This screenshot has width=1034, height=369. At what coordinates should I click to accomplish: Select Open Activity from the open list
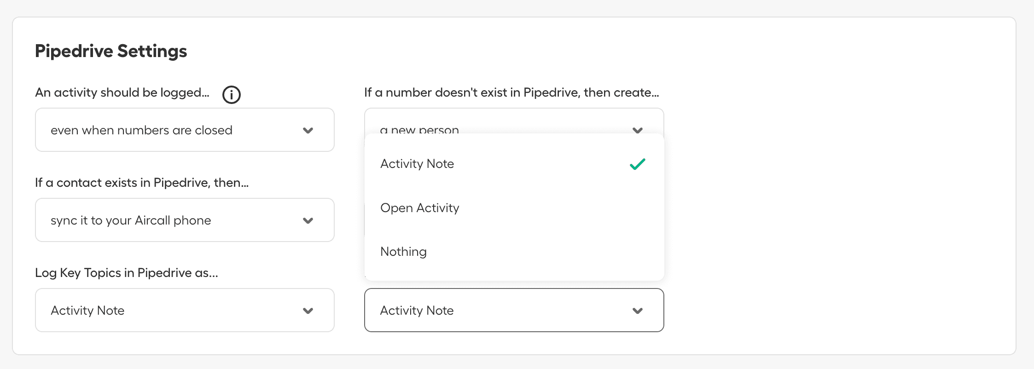point(419,208)
